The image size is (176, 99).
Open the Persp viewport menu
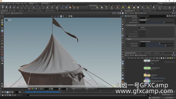click(112, 19)
